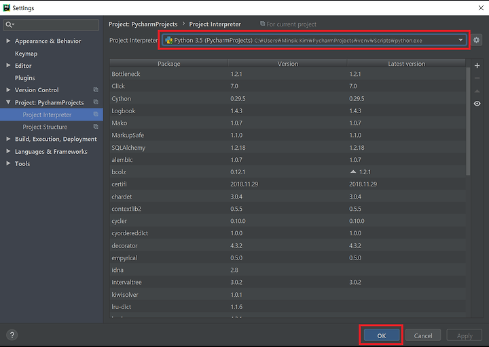Click bcolz upgrade-available arrow indicator
This screenshot has width=489, height=347.
coord(352,171)
